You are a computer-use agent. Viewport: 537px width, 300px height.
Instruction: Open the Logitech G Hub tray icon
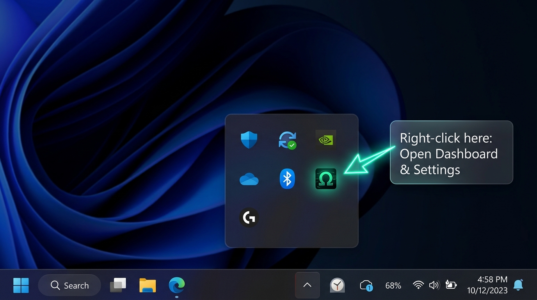[x=249, y=218]
